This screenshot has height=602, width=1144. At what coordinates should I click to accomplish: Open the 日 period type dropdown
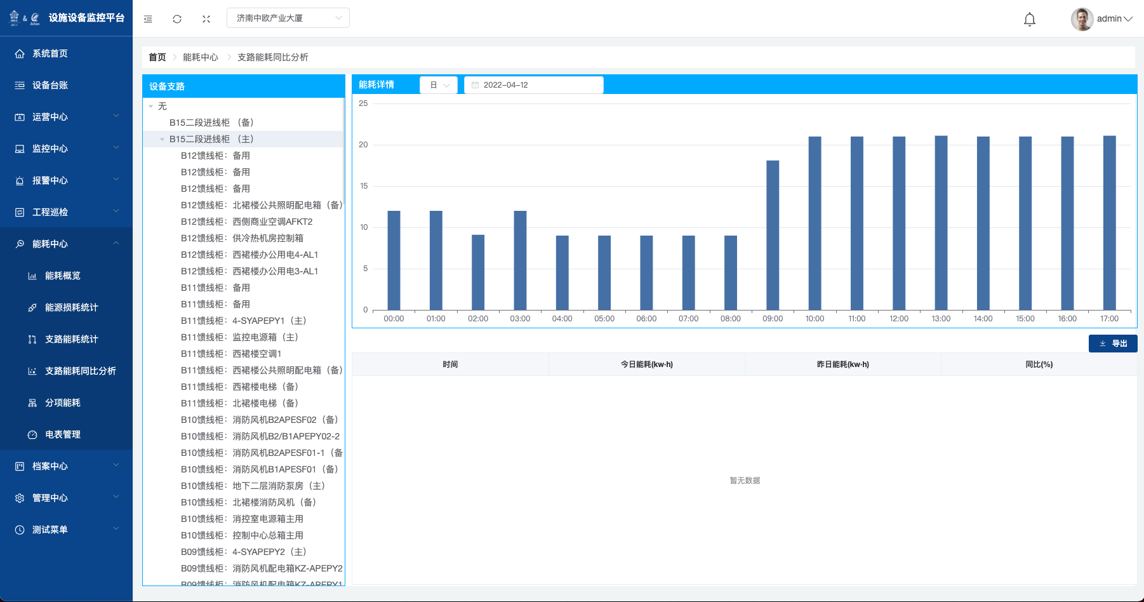point(439,85)
